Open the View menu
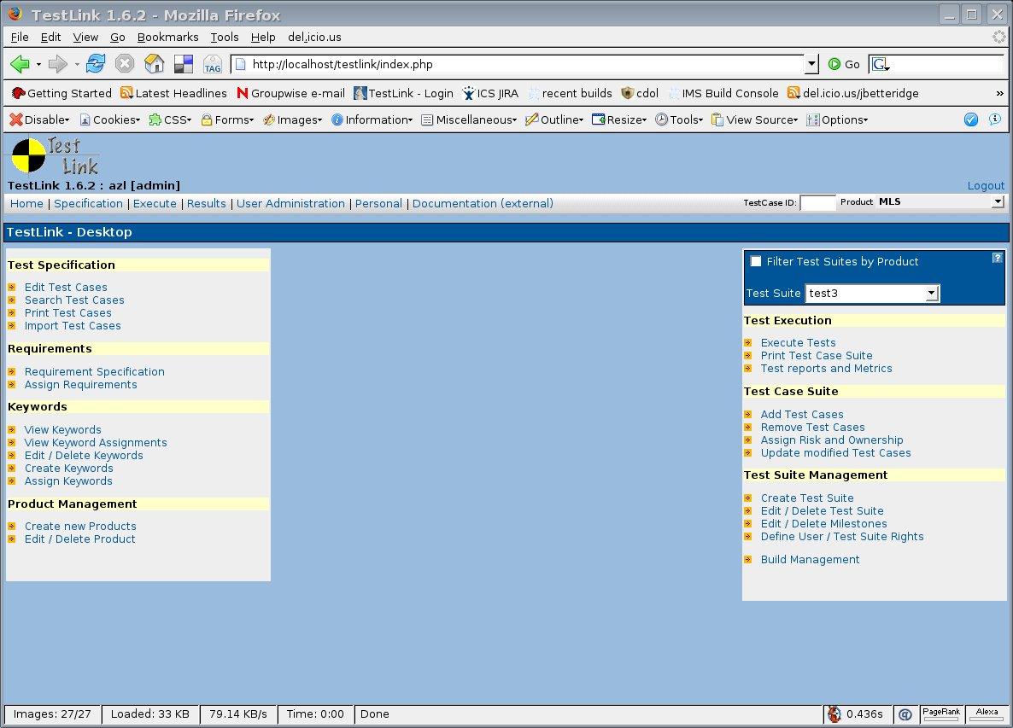 point(85,37)
